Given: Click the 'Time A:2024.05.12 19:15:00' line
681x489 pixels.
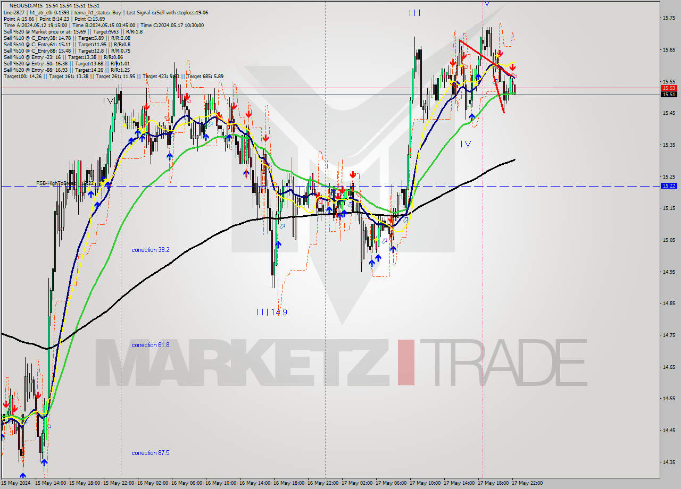Looking at the screenshot, I should [x=35, y=25].
